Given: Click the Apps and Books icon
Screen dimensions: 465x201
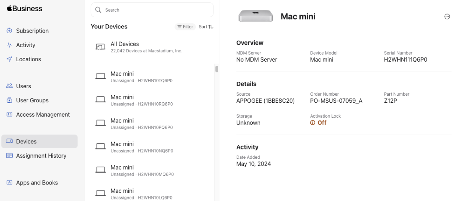Looking at the screenshot, I should coord(9,182).
